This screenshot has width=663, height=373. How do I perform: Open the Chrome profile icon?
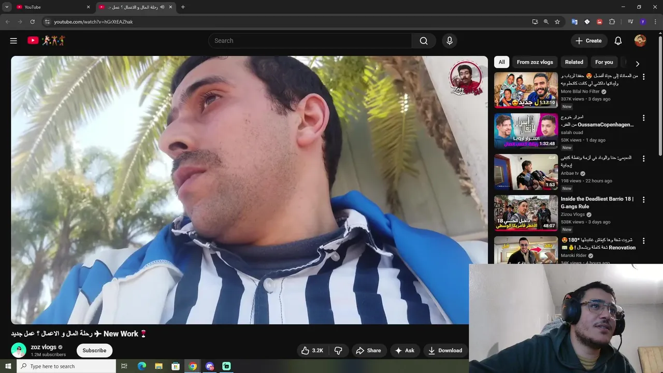(x=643, y=22)
